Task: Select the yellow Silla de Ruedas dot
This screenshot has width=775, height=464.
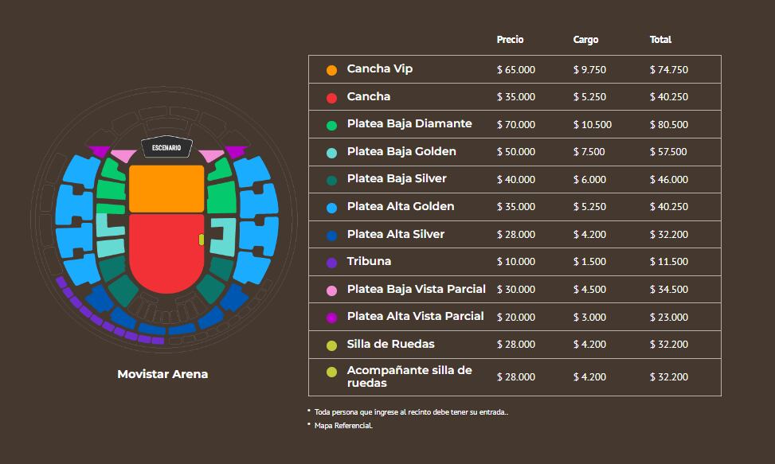Action: tap(331, 345)
